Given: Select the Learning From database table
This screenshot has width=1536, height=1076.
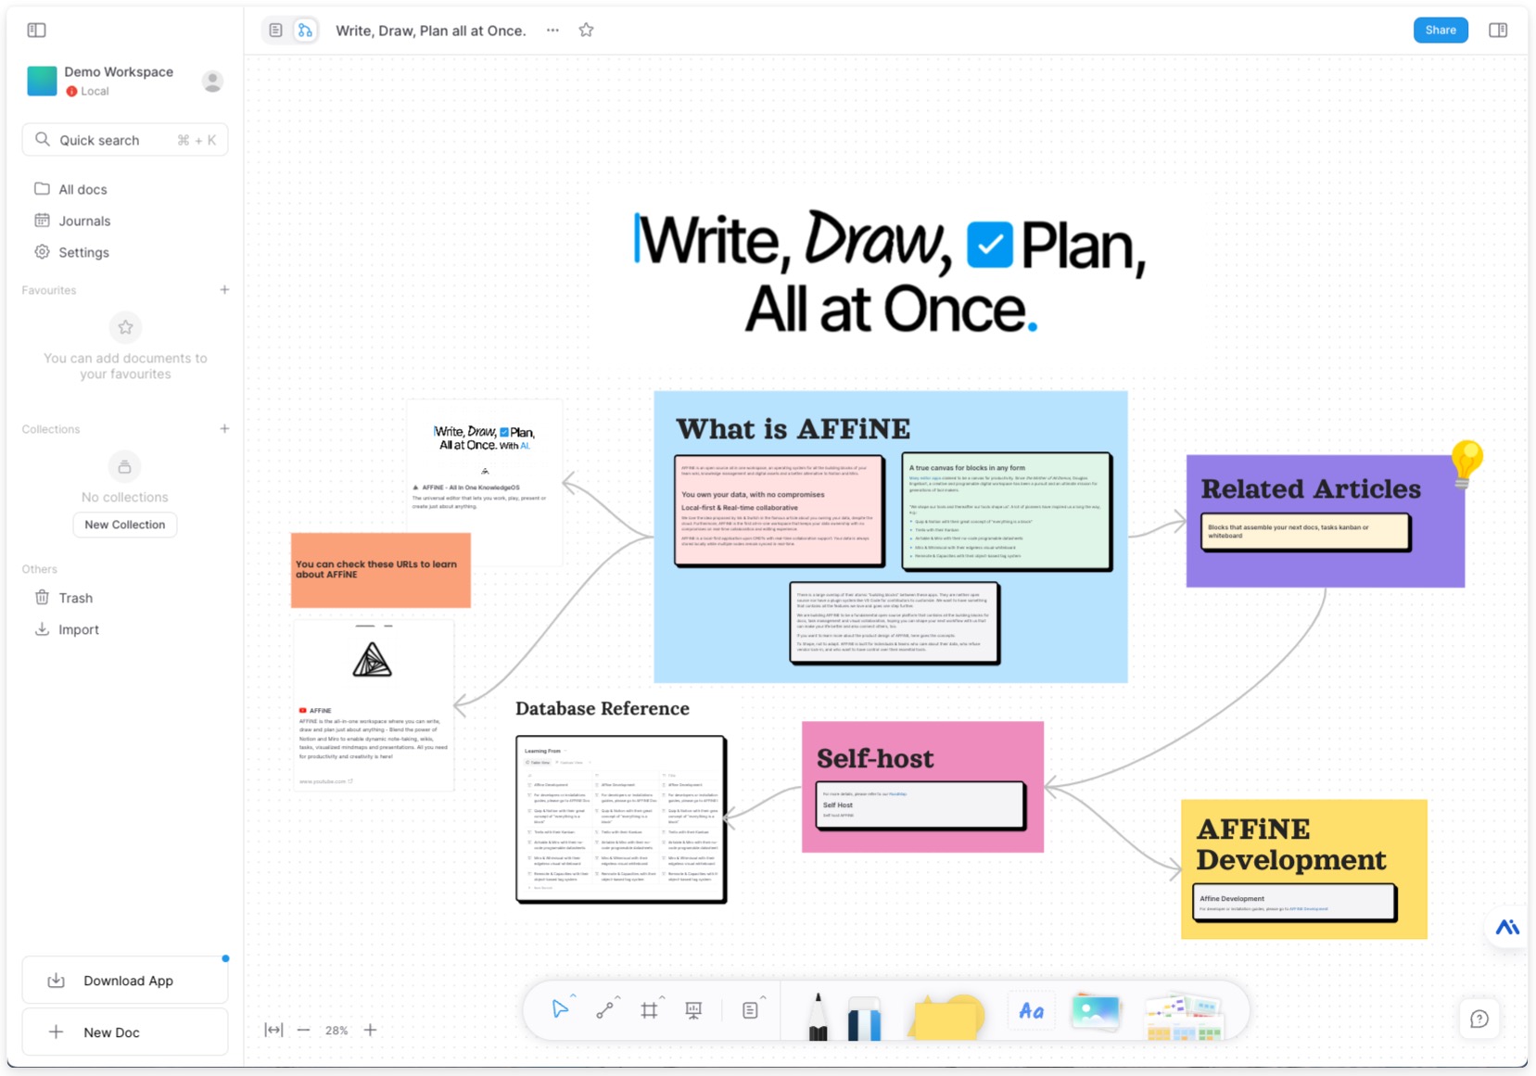Looking at the screenshot, I should (x=621, y=819).
